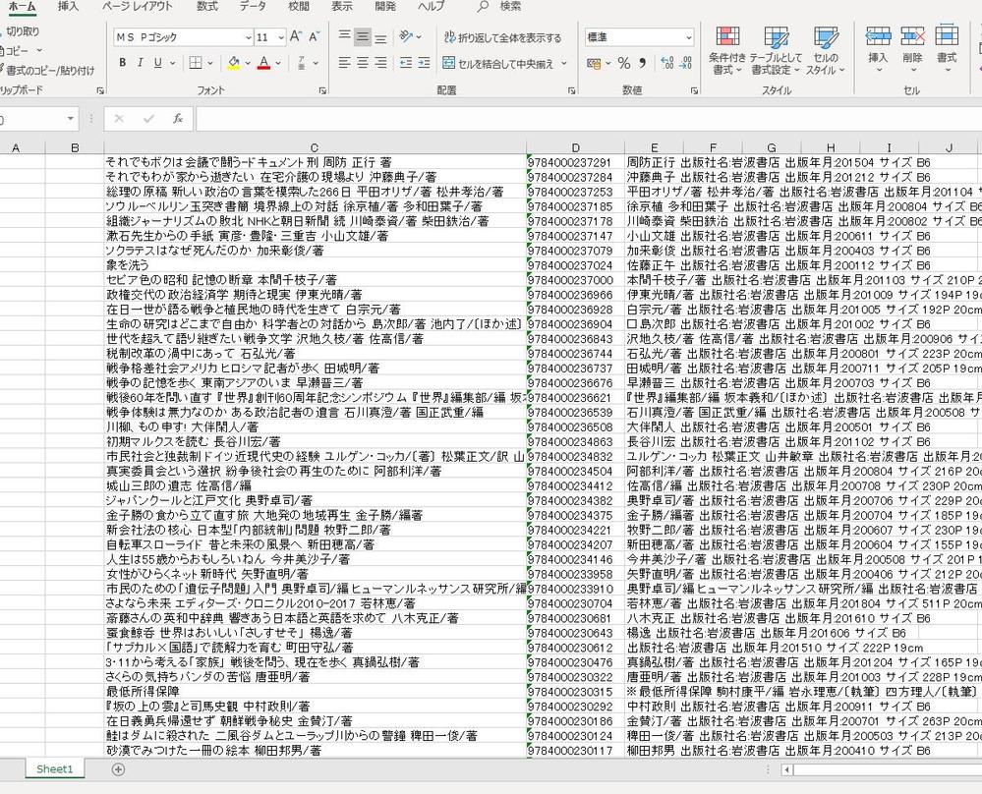Toggle middle vertical alignment
This screenshot has height=794, width=982.
[363, 37]
